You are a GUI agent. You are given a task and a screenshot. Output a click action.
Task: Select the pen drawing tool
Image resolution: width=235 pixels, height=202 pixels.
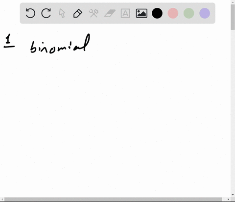(x=78, y=13)
